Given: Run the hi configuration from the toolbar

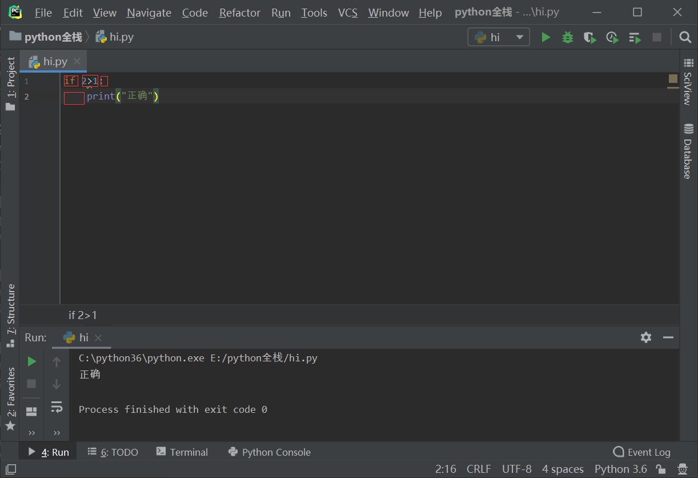Looking at the screenshot, I should tap(546, 37).
